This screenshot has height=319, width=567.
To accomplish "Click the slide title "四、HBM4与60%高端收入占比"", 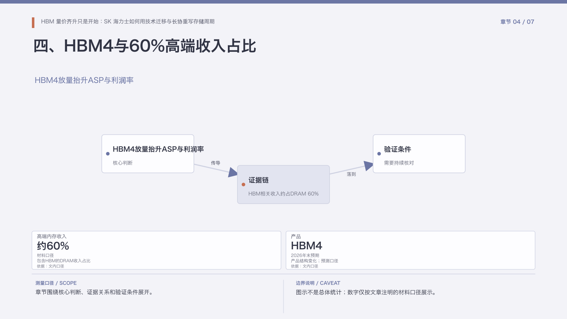I will click(145, 46).
